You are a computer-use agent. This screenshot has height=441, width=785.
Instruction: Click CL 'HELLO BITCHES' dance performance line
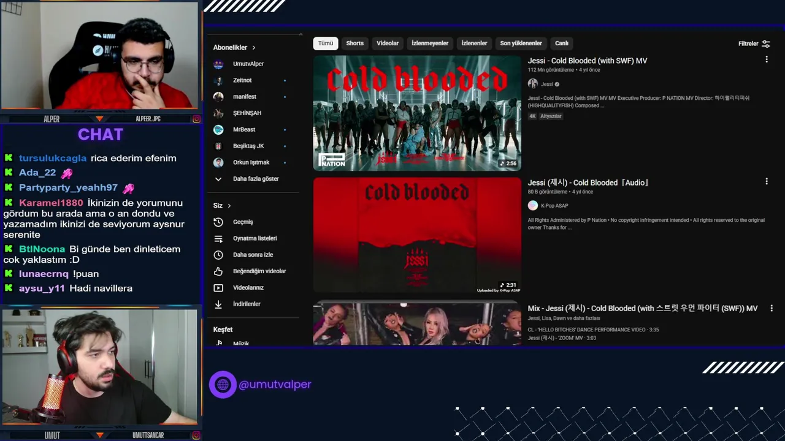[x=593, y=330]
